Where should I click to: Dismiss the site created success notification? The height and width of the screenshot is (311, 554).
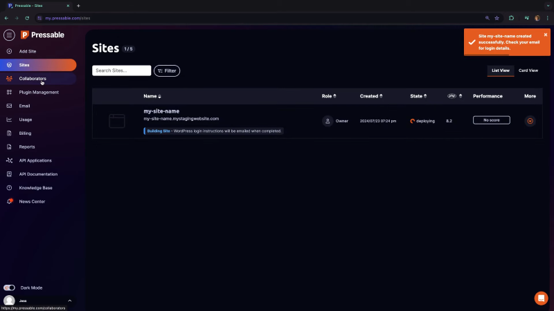coord(545,35)
